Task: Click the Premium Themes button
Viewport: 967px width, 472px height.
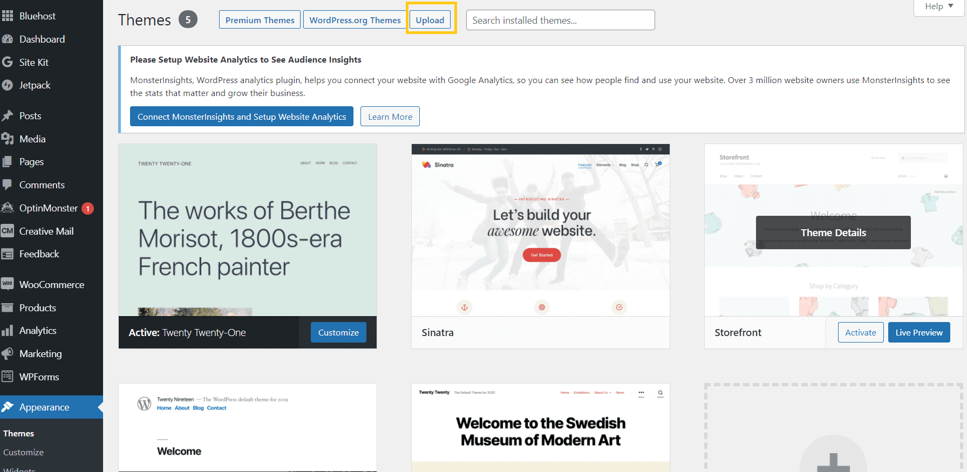Action: click(260, 20)
